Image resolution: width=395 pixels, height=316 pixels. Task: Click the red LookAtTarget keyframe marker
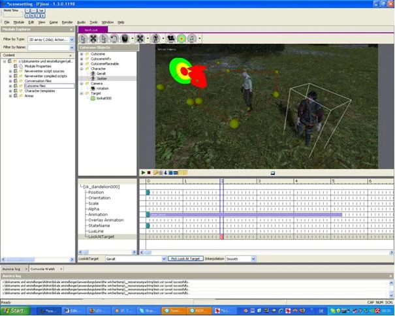point(222,236)
